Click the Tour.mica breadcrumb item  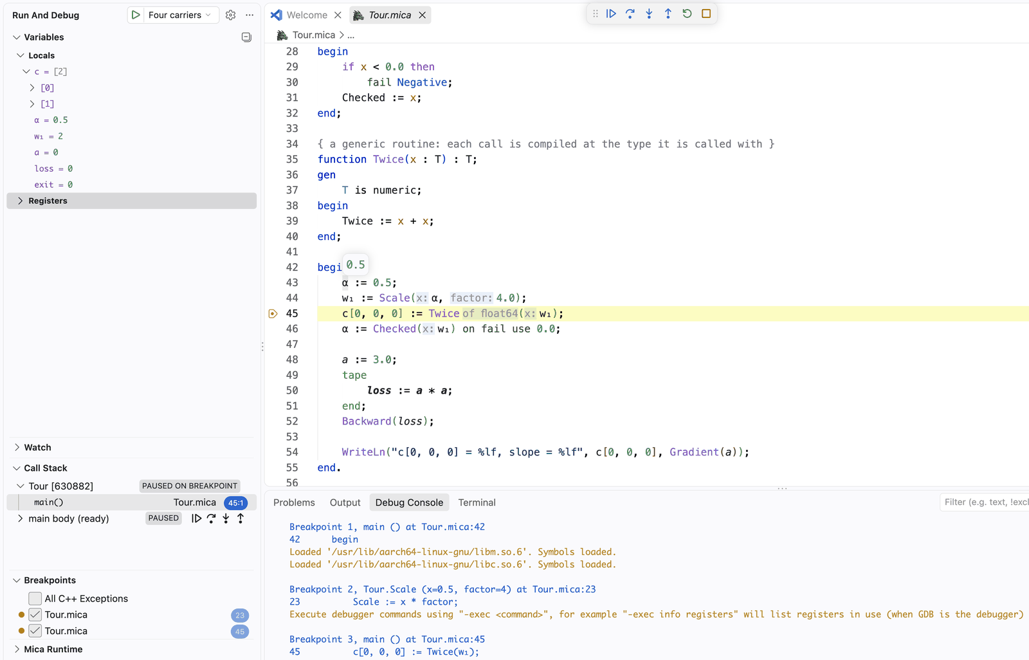pos(314,35)
